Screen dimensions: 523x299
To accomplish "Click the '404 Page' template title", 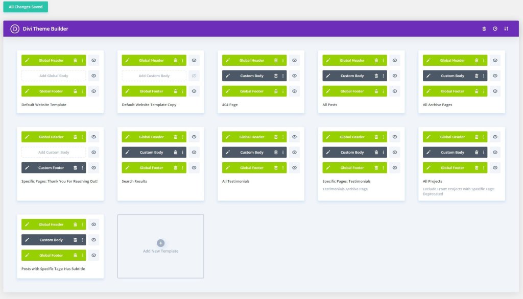I will (x=230, y=105).
